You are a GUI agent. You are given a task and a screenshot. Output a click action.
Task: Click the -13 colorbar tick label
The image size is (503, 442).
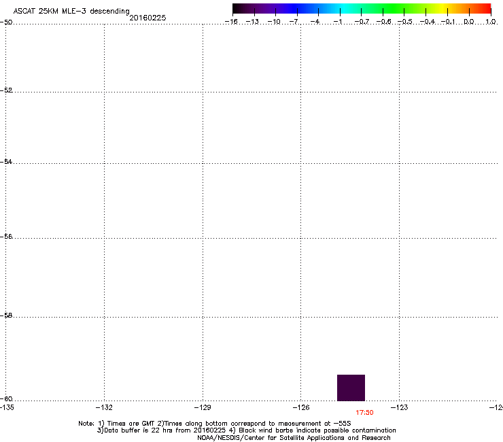(x=252, y=22)
